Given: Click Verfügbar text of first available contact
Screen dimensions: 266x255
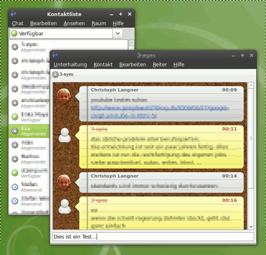Looking at the screenshot, I should (x=31, y=120).
